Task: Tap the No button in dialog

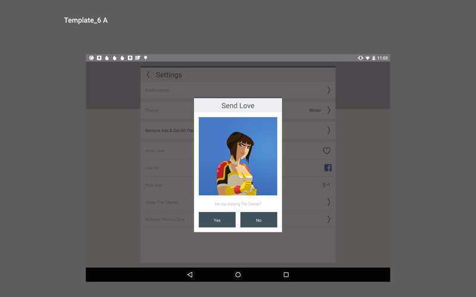Action: (x=259, y=220)
